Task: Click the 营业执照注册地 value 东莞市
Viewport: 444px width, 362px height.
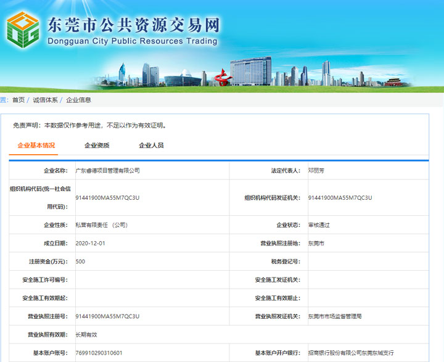Action: (316, 244)
